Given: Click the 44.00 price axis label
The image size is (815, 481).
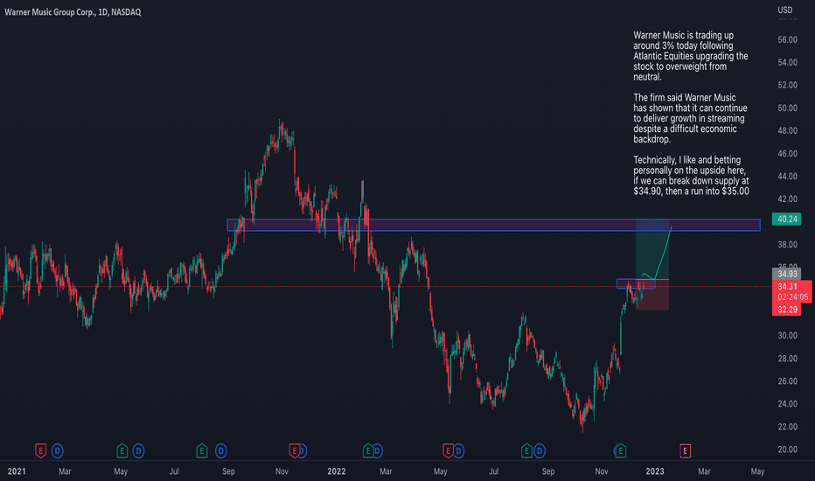Looking at the screenshot, I should pyautogui.click(x=787, y=177).
